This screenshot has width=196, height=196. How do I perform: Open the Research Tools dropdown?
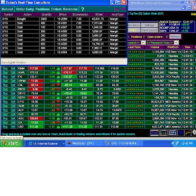pyautogui.click(x=163, y=43)
